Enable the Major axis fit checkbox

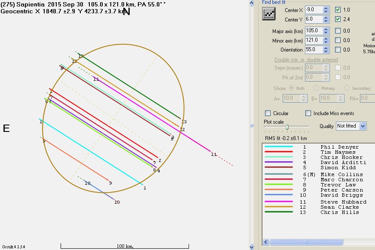click(338, 31)
